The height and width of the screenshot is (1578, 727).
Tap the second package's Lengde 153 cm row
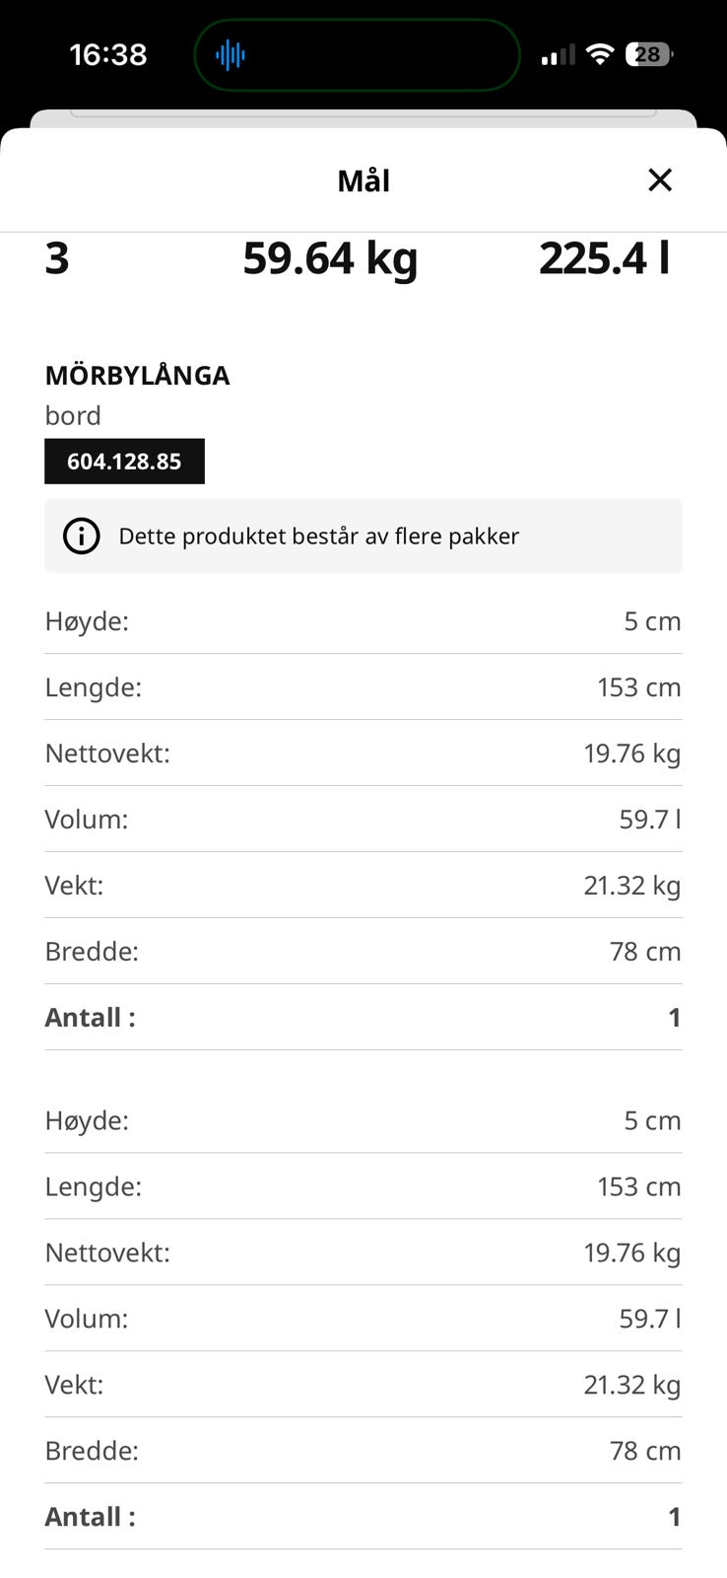[363, 1186]
